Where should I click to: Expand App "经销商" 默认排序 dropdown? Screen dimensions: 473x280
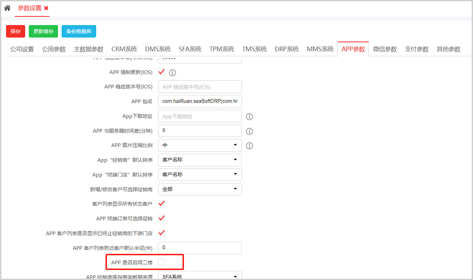(200, 160)
